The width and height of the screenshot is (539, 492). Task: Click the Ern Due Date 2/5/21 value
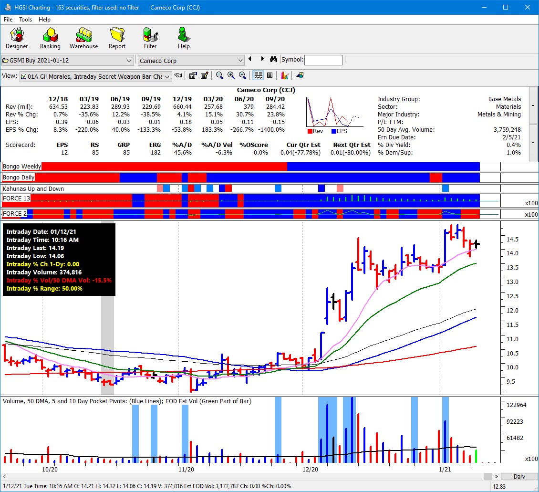(512, 137)
